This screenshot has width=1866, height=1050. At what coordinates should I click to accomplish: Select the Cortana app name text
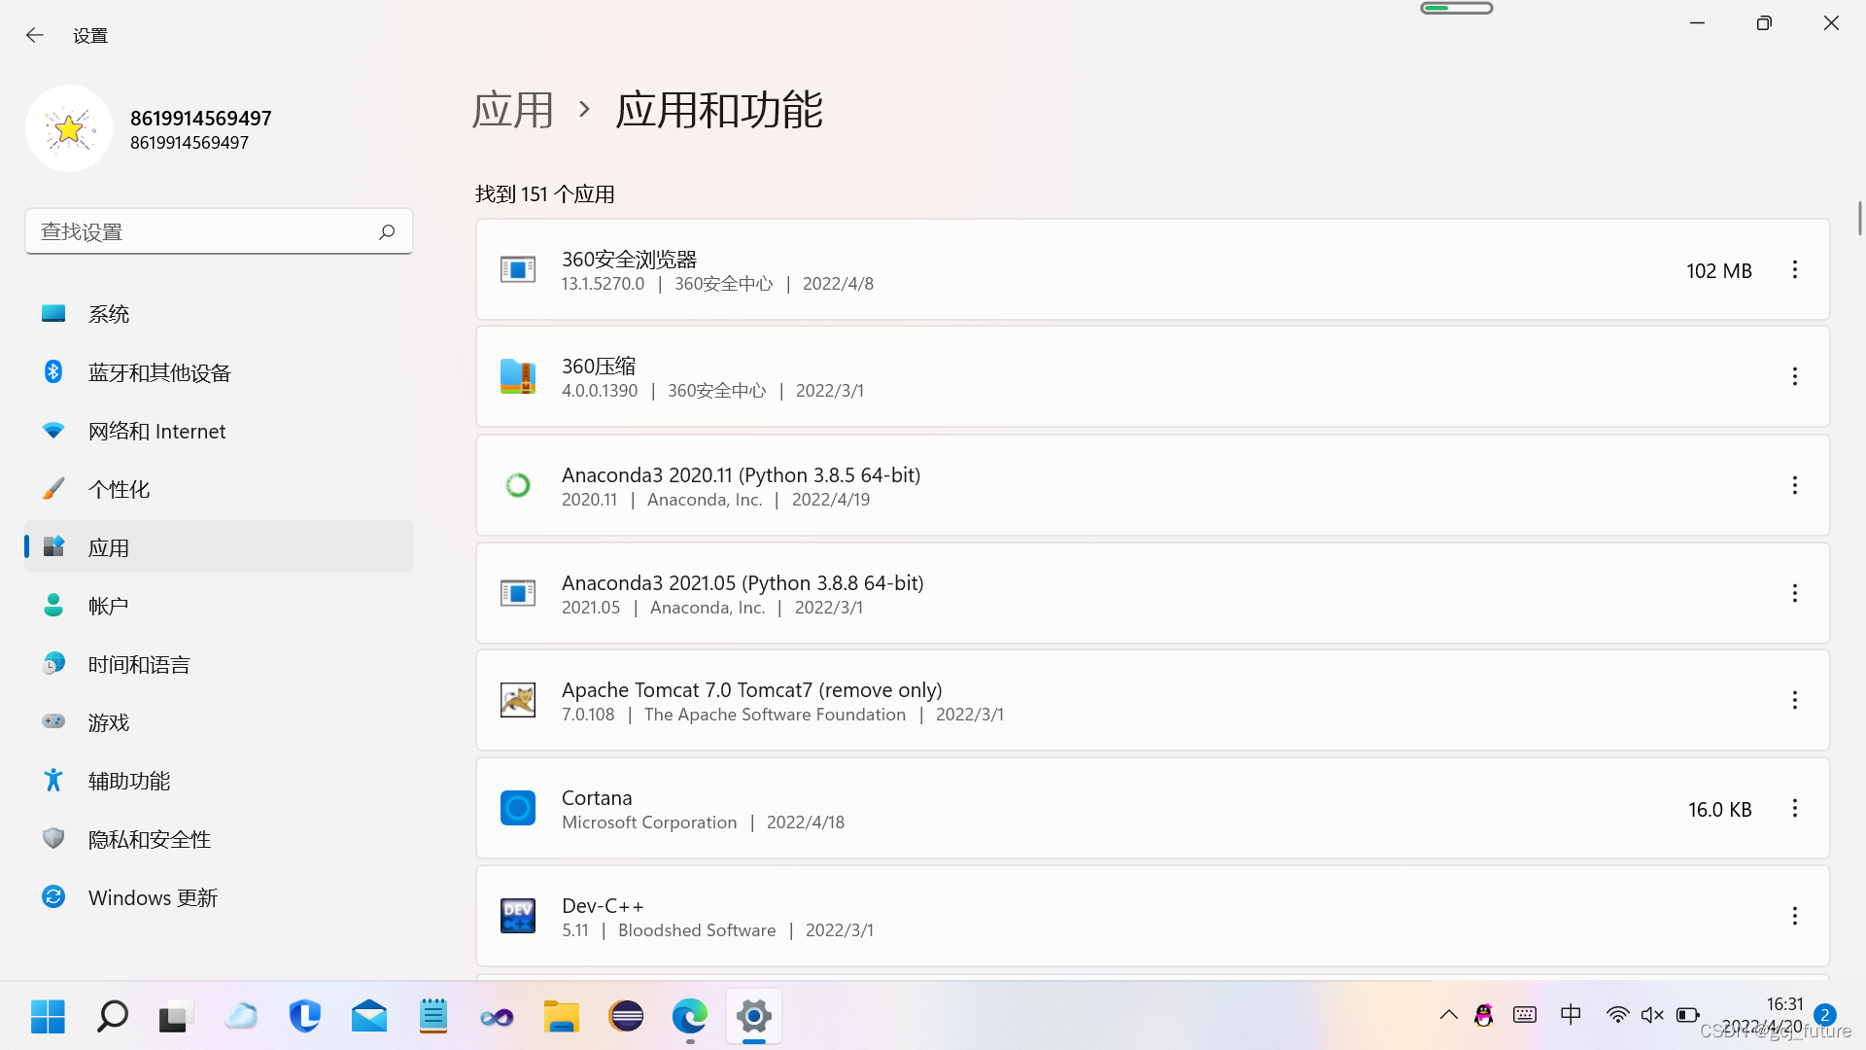[597, 798]
